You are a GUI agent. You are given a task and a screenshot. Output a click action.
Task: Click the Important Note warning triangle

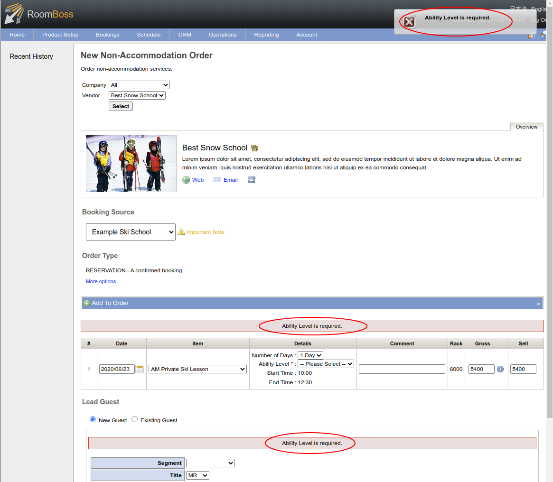coord(181,232)
